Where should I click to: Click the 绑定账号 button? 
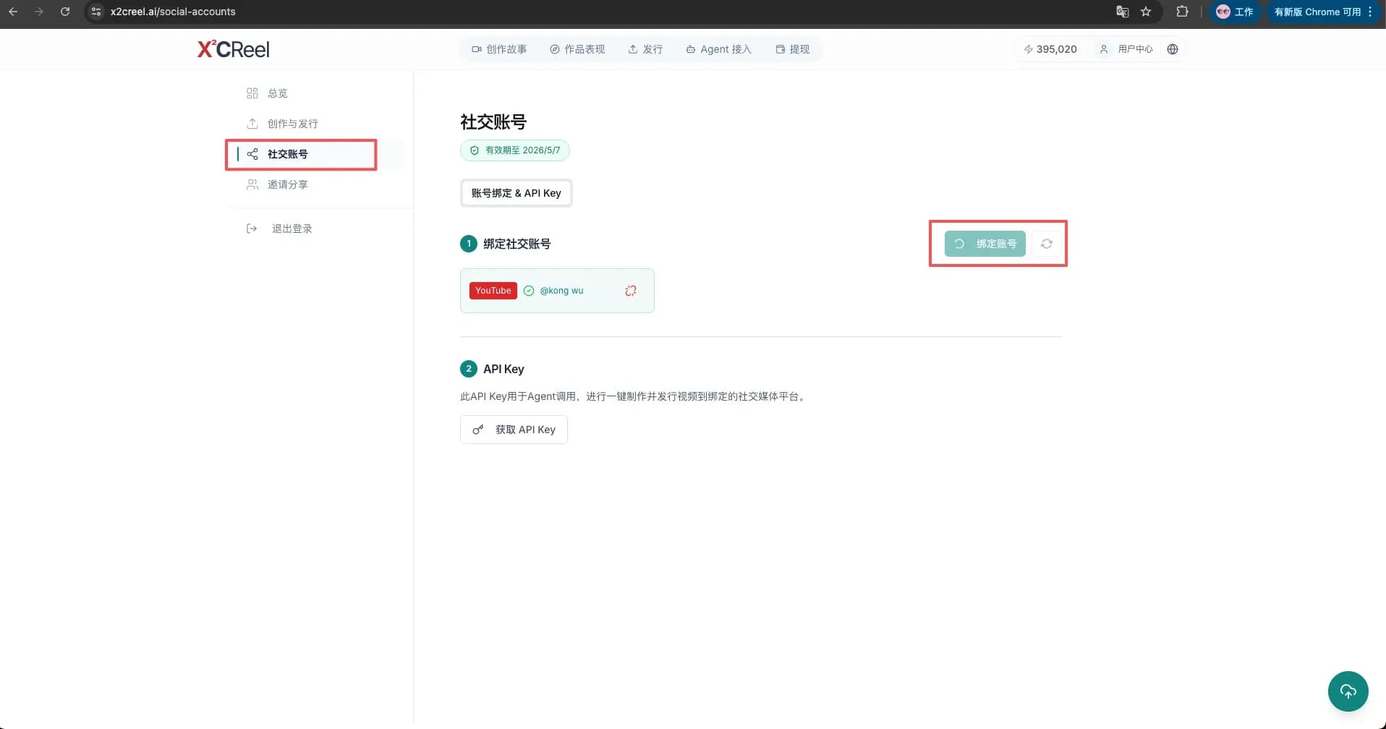[985, 244]
